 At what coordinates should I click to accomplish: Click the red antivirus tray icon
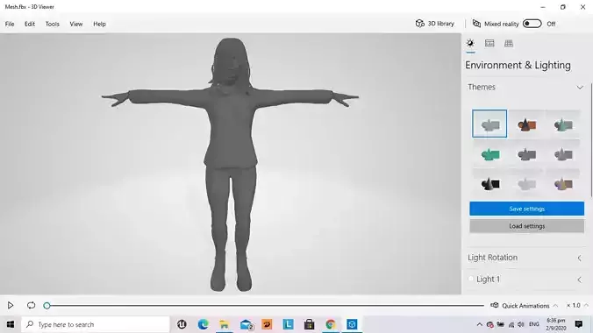tap(490, 324)
